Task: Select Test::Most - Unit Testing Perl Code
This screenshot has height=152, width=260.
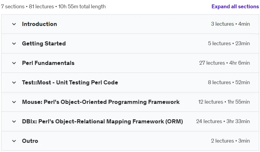Action: click(70, 82)
